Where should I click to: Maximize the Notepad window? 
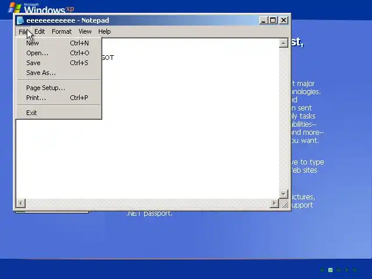click(273, 20)
